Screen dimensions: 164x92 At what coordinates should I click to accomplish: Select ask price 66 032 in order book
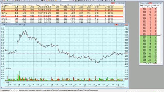click(x=144, y=8)
